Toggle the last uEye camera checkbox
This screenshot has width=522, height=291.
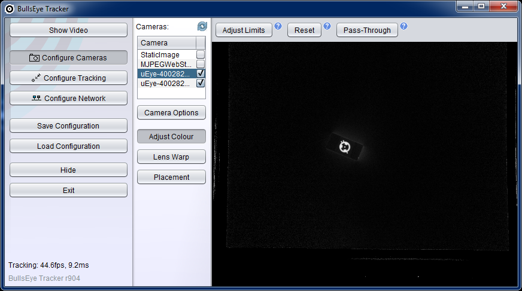[x=201, y=83]
